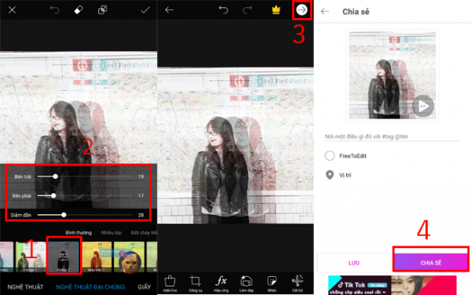This screenshot has height=295, width=471.
Task: Open the Công cụ crop tool
Action: point(195,283)
